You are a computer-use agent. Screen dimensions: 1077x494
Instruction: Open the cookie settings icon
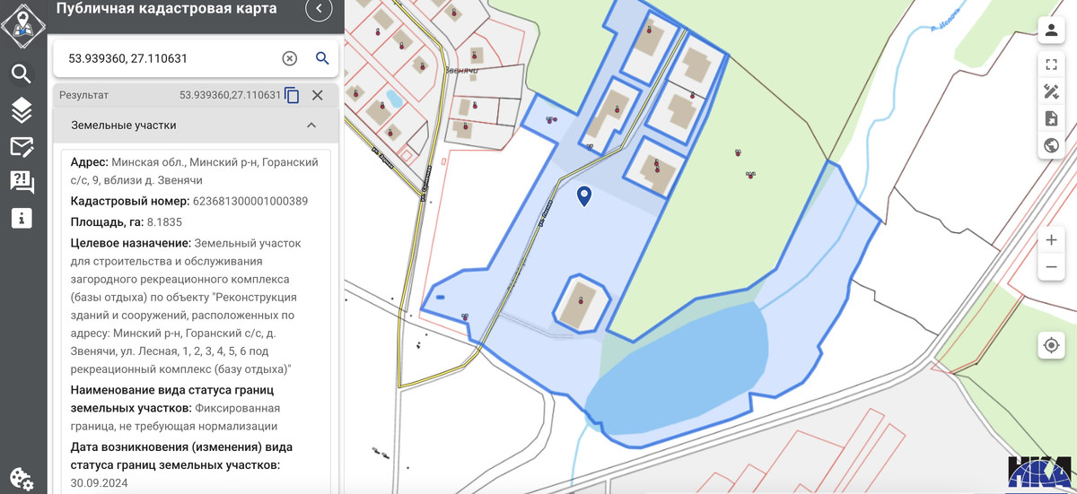pyautogui.click(x=22, y=479)
